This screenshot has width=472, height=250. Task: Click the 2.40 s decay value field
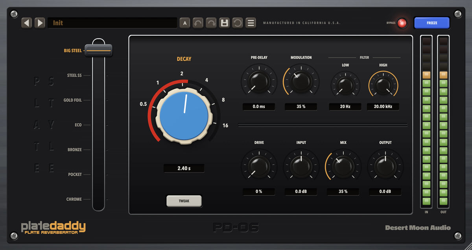pyautogui.click(x=184, y=168)
